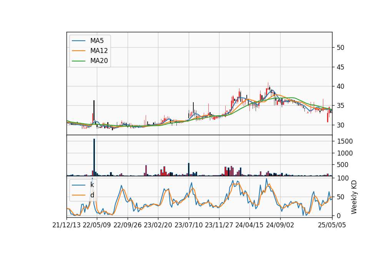Click the price axis value 35

coord(340,106)
